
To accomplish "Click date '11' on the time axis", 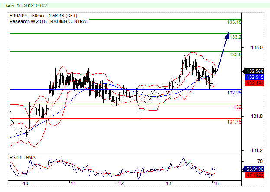I will [73, 183].
